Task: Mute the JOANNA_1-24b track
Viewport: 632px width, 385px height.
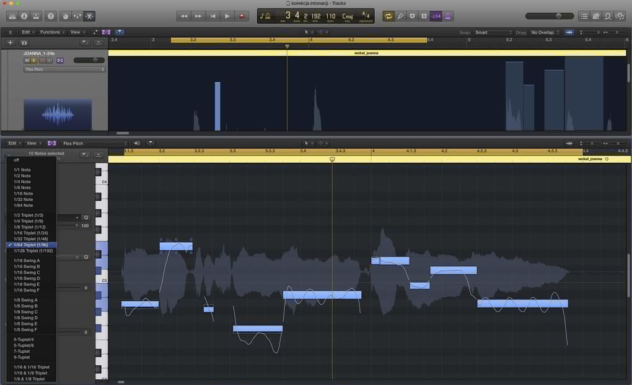Action: 27,61
